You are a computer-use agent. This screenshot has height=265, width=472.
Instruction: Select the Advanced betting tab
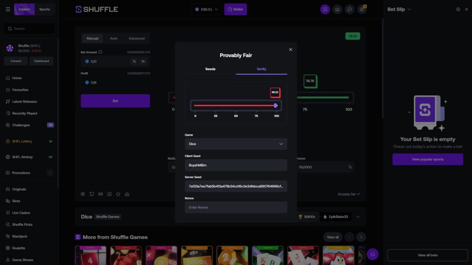(x=136, y=39)
